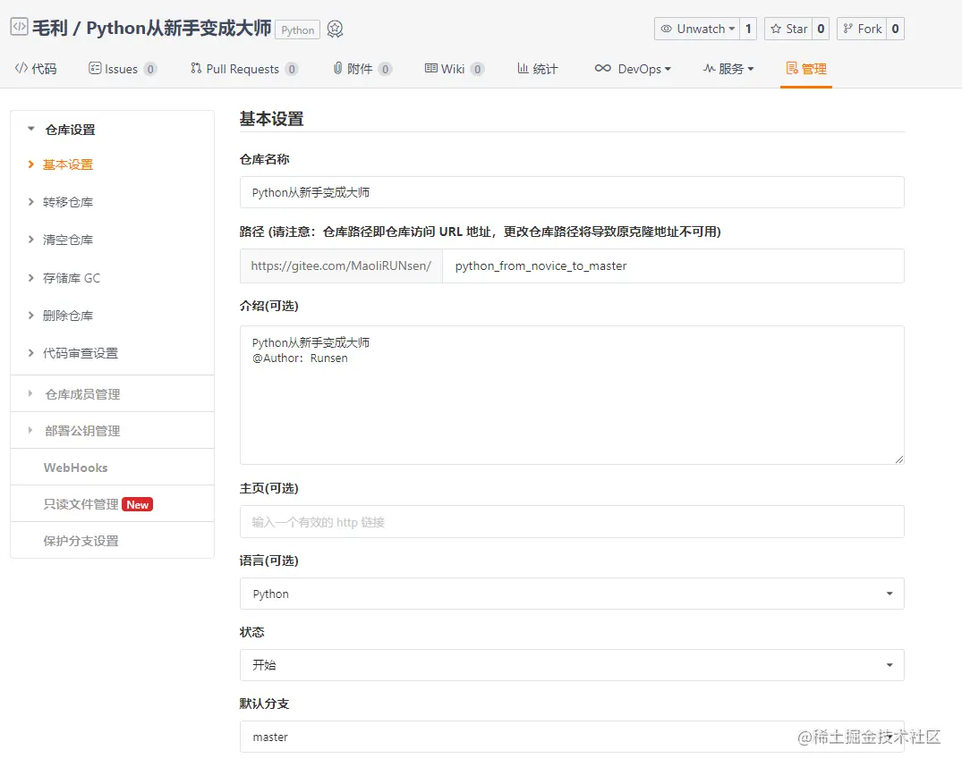This screenshot has width=962, height=767.
Task: Open the 默认分支 master dropdown
Action: point(572,737)
